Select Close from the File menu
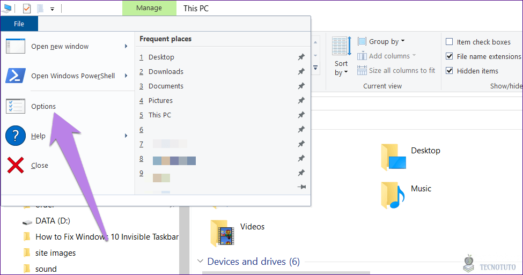This screenshot has height=275, width=523. [68, 165]
